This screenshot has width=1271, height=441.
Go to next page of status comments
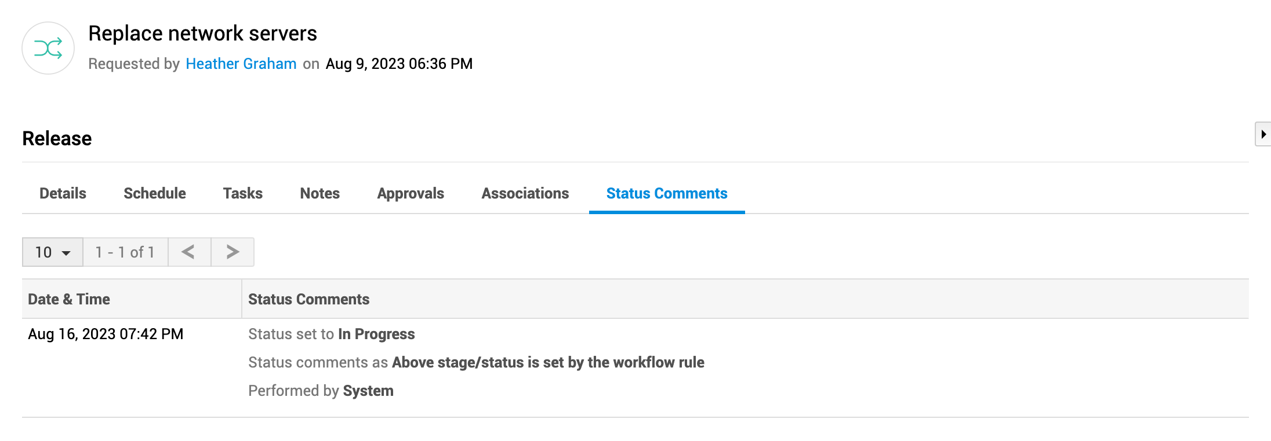click(x=233, y=252)
